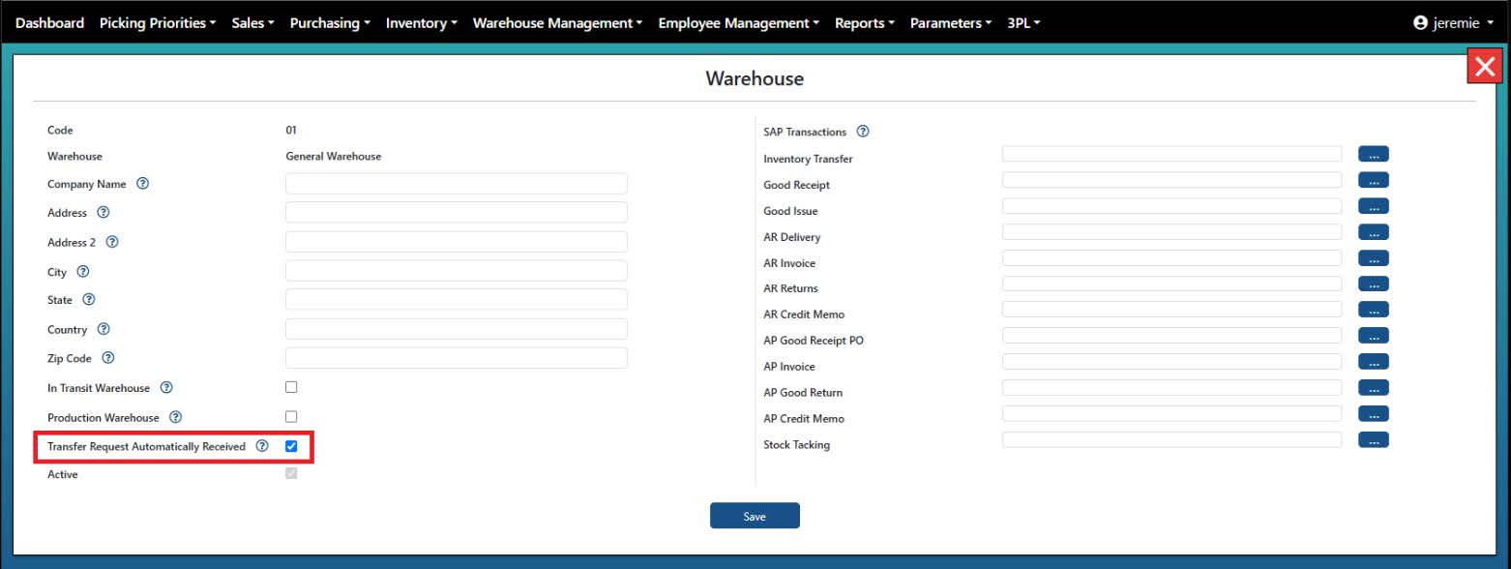
Task: Focus the Country input field
Action: click(457, 329)
